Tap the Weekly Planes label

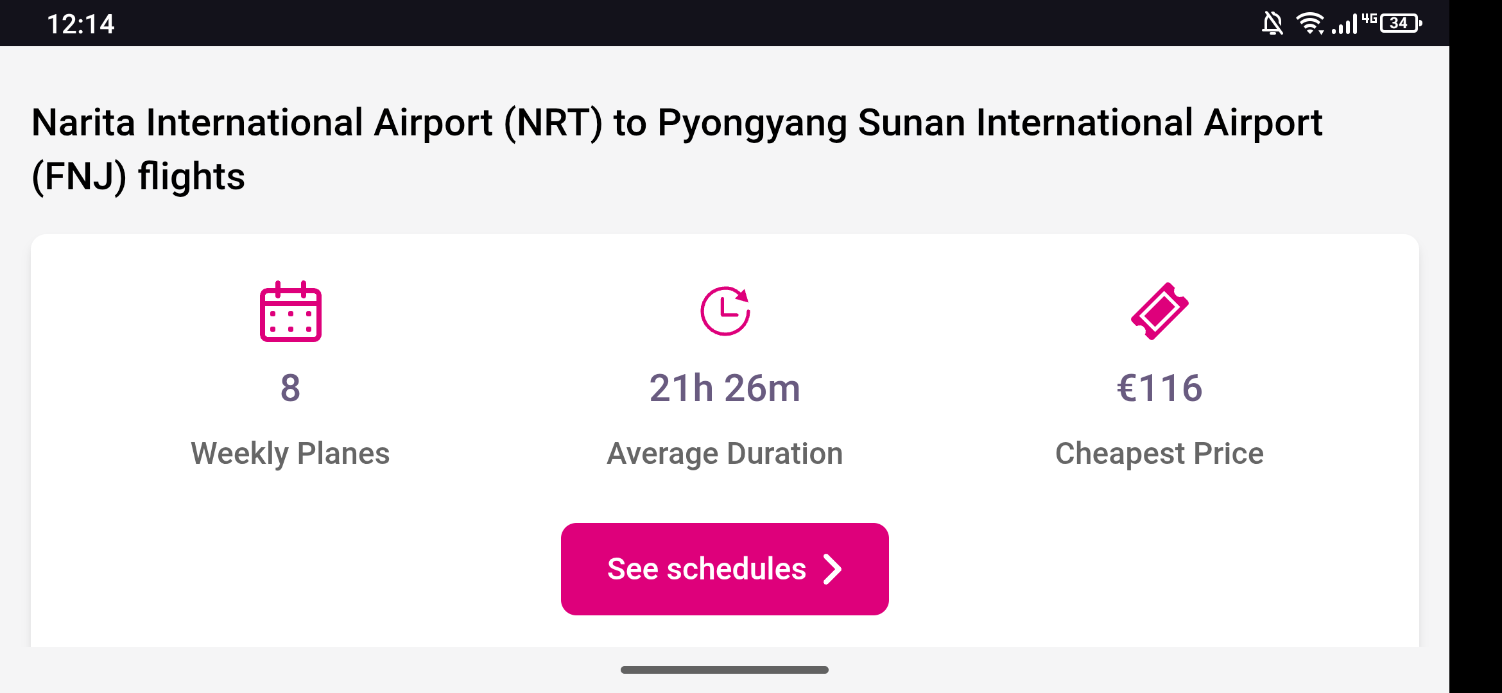pyautogui.click(x=290, y=454)
